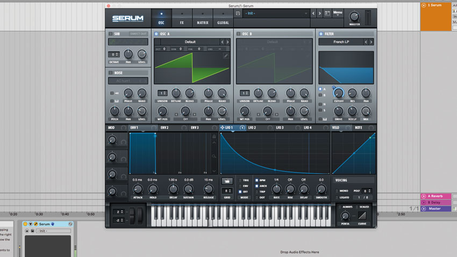The height and width of the screenshot is (257, 457).
Task: Enable the SUB oscillator
Action: pyautogui.click(x=110, y=34)
